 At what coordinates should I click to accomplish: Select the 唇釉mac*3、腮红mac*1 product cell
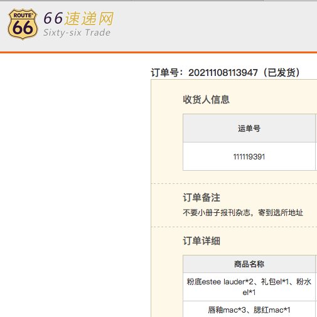click(249, 309)
